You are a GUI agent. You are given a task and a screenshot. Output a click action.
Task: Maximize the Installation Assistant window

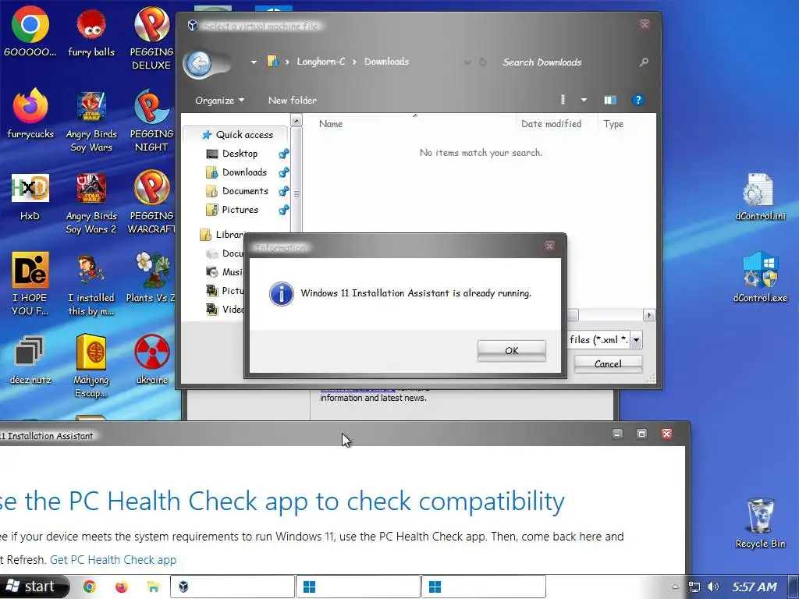click(x=641, y=434)
